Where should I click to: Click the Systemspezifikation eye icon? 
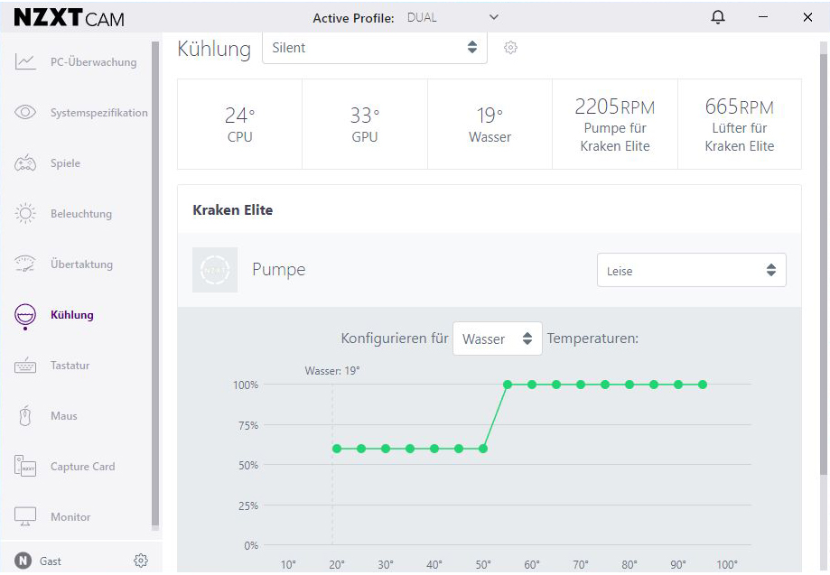point(25,113)
